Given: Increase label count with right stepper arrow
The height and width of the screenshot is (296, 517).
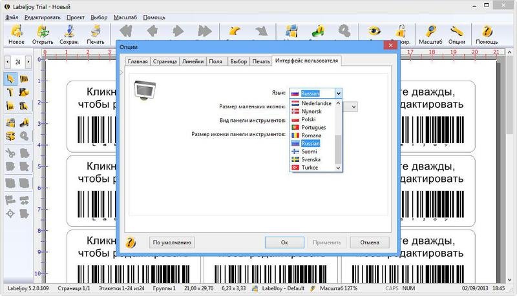Looking at the screenshot, I should pyautogui.click(x=28, y=61).
